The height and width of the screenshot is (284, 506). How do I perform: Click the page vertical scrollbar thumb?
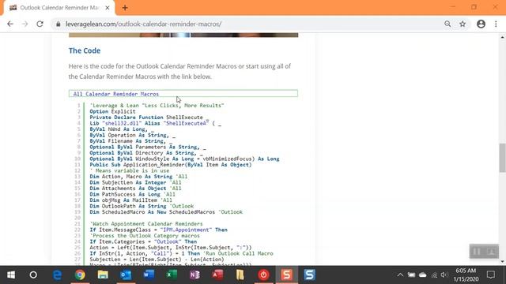click(503, 158)
